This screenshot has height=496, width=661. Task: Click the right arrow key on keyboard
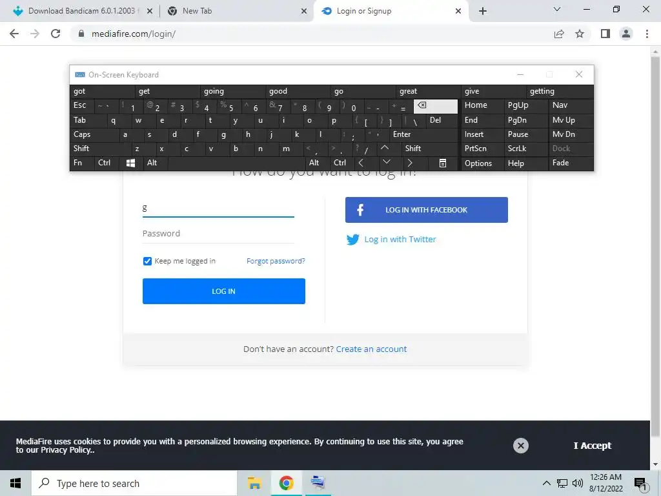[410, 163]
